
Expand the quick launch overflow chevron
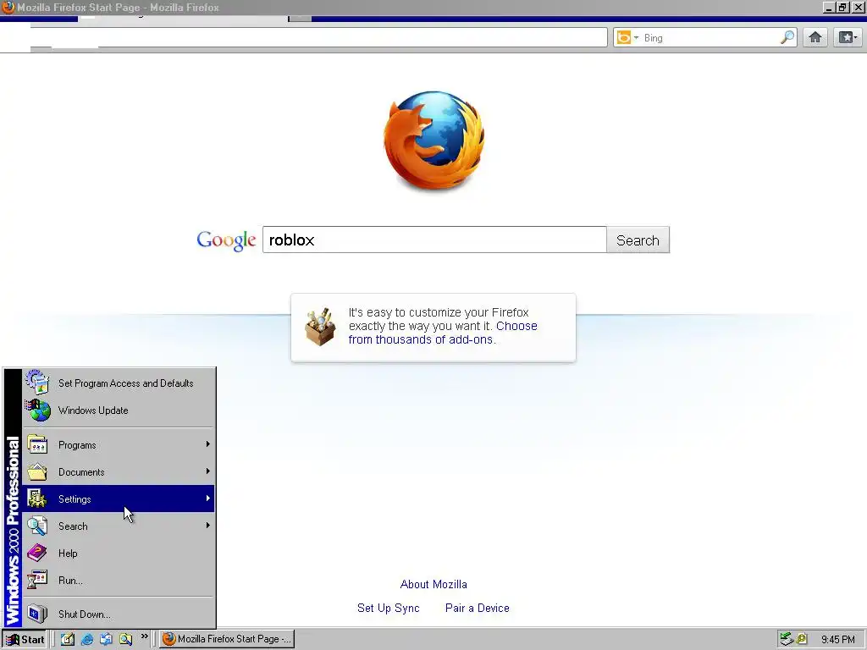(144, 636)
